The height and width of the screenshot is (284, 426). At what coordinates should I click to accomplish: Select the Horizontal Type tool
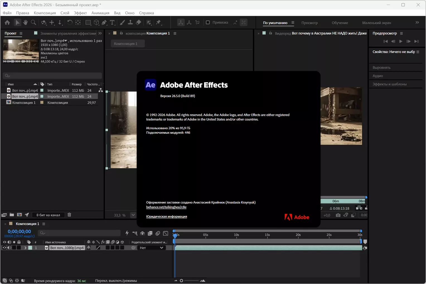(x=112, y=23)
